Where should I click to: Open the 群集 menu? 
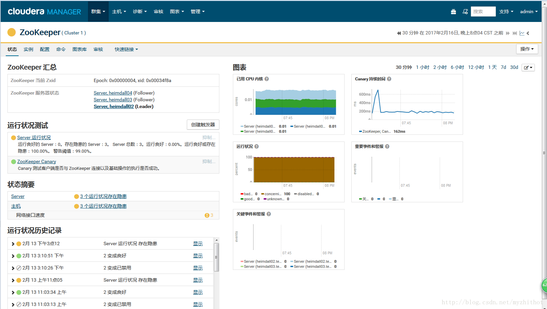(98, 11)
